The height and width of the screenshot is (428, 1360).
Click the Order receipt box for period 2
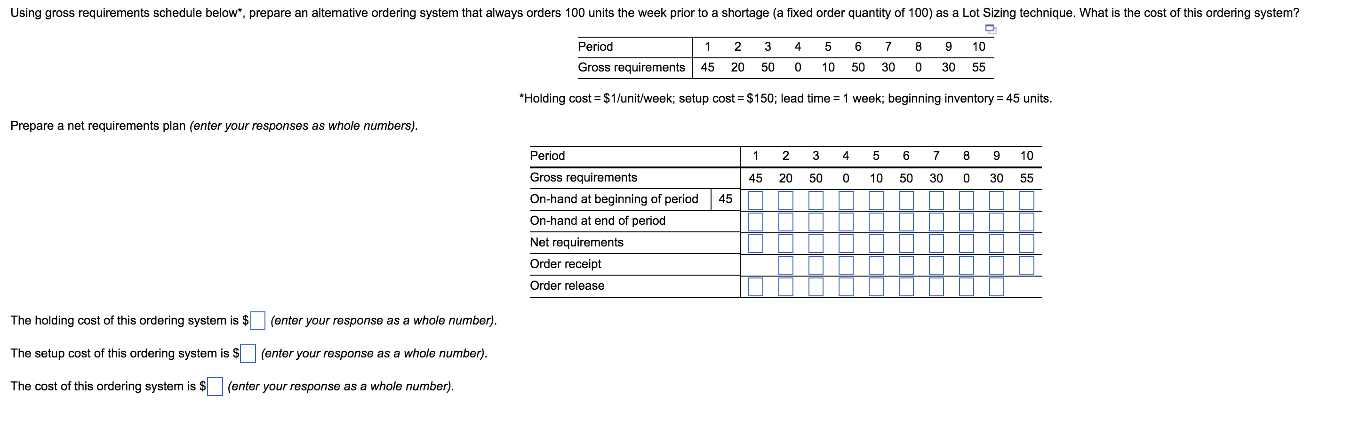pyautogui.click(x=787, y=264)
